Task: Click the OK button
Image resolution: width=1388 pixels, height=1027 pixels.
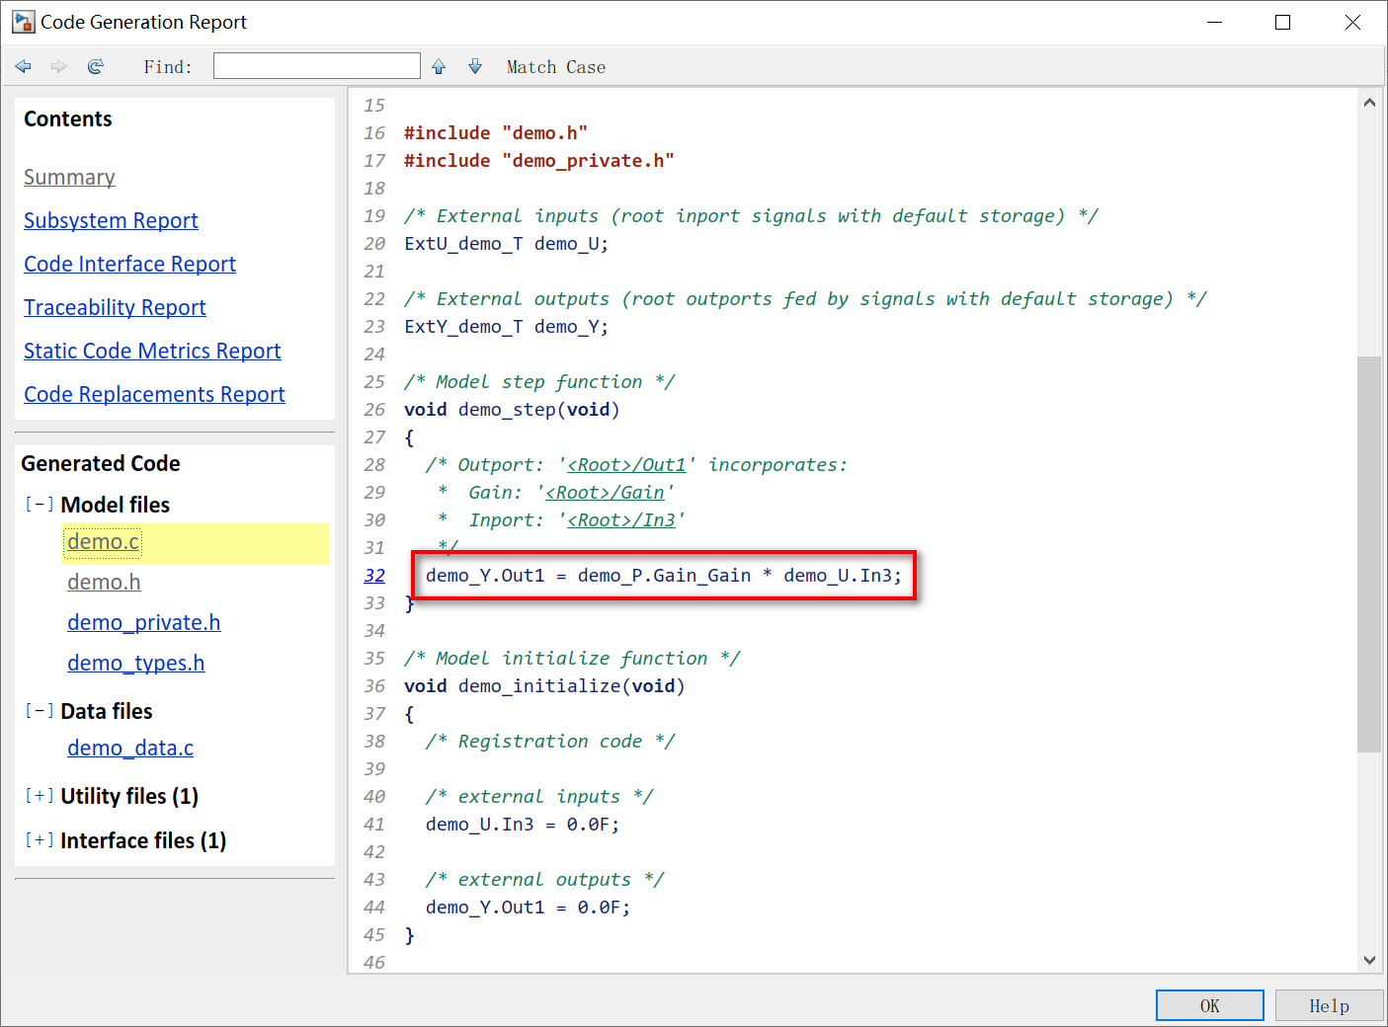Action: [1210, 1005]
